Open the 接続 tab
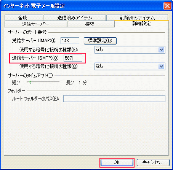 pos(91,24)
